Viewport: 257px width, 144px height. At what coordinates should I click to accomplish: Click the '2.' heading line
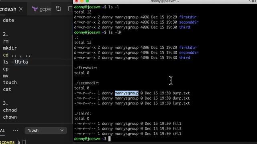(x=5, y=34)
